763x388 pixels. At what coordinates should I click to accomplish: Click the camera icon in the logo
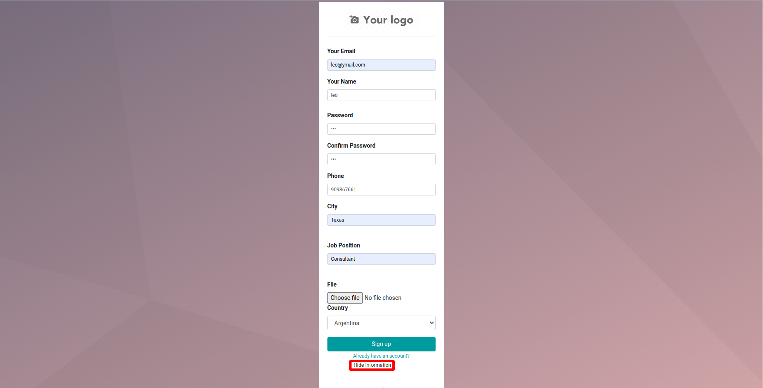[354, 20]
